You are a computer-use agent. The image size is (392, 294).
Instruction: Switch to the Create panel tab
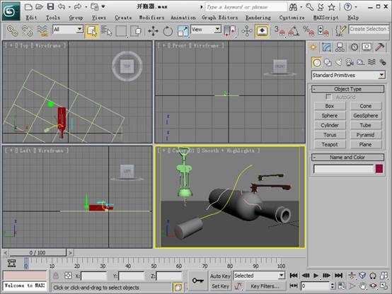tap(313, 47)
